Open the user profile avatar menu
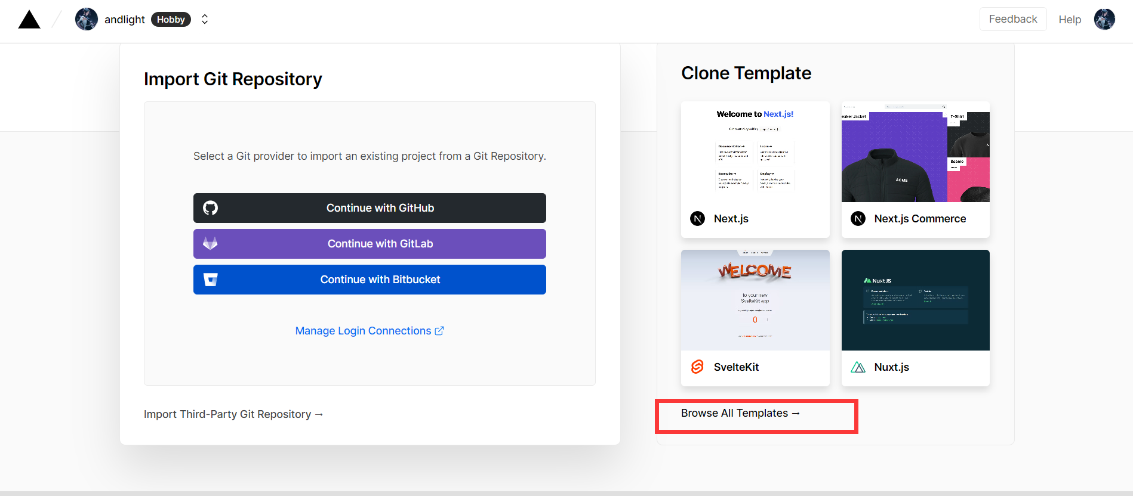 (1104, 19)
